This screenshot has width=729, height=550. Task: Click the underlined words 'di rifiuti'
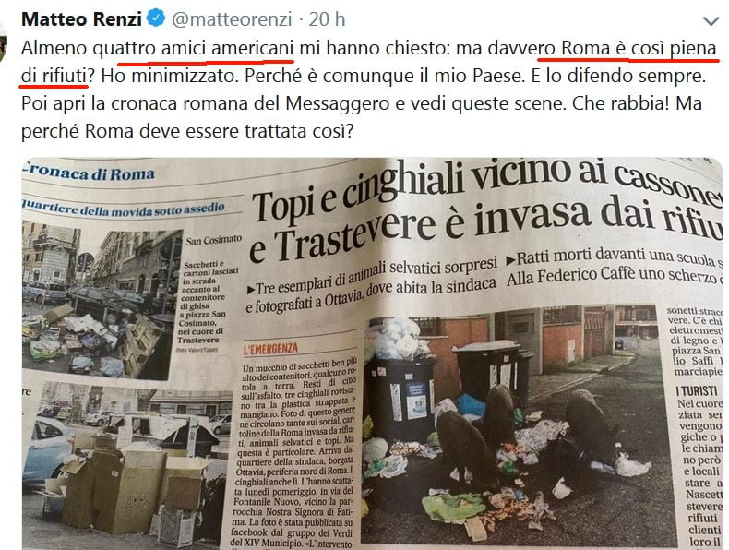pyautogui.click(x=54, y=76)
